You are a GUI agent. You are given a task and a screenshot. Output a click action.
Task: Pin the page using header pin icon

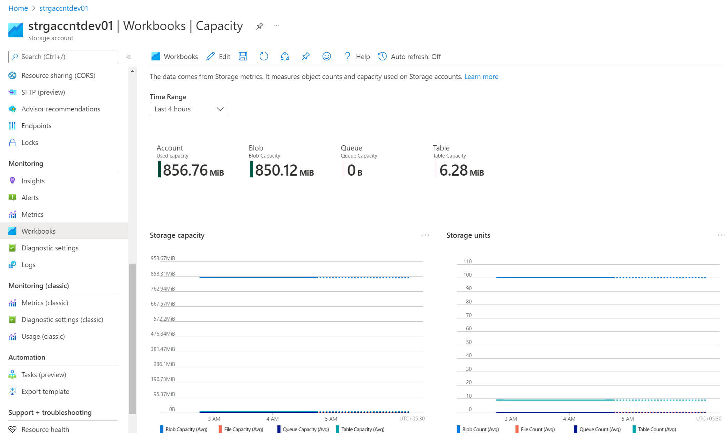pos(259,26)
